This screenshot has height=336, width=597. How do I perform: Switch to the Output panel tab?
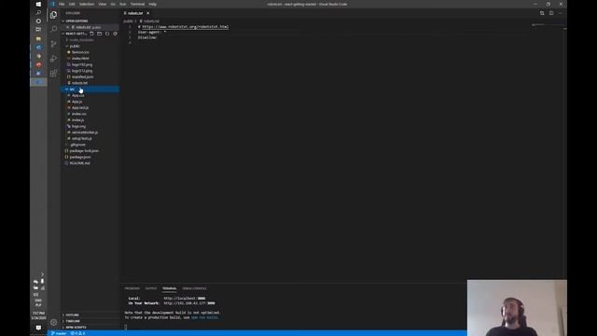tap(151, 288)
